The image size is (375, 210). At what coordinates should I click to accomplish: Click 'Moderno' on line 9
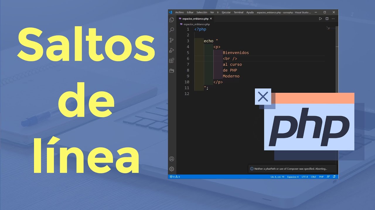coord(231,76)
